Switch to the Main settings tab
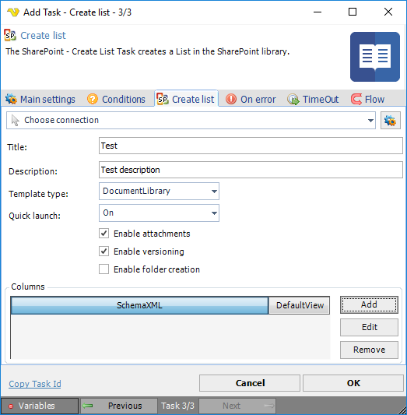This screenshot has width=407, height=415. click(x=40, y=99)
